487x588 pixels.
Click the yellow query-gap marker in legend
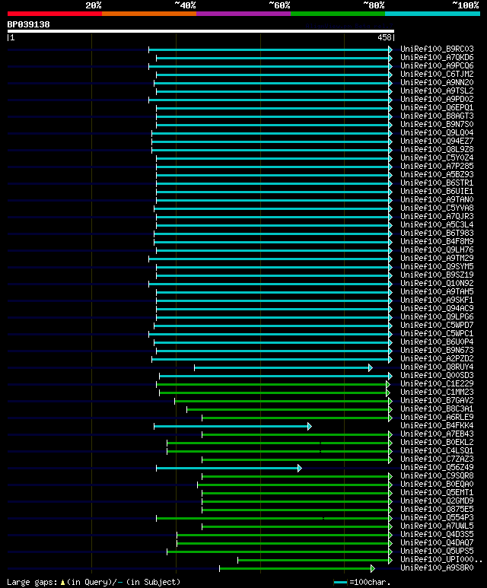point(62,583)
